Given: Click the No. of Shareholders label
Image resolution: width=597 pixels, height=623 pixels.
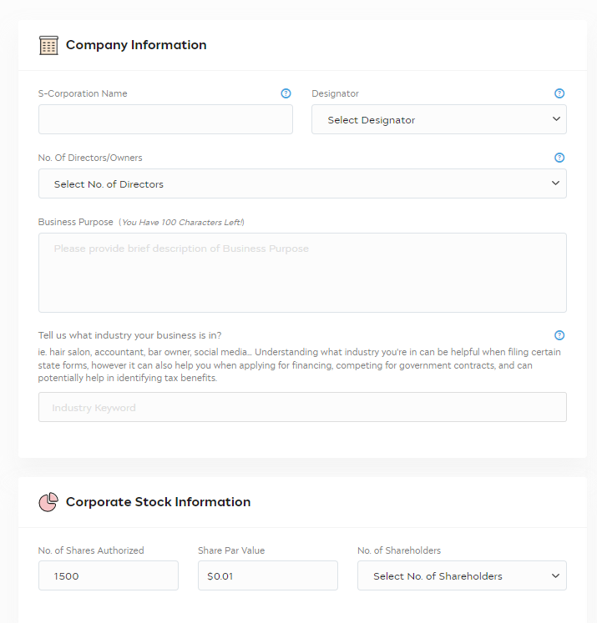Looking at the screenshot, I should [399, 550].
